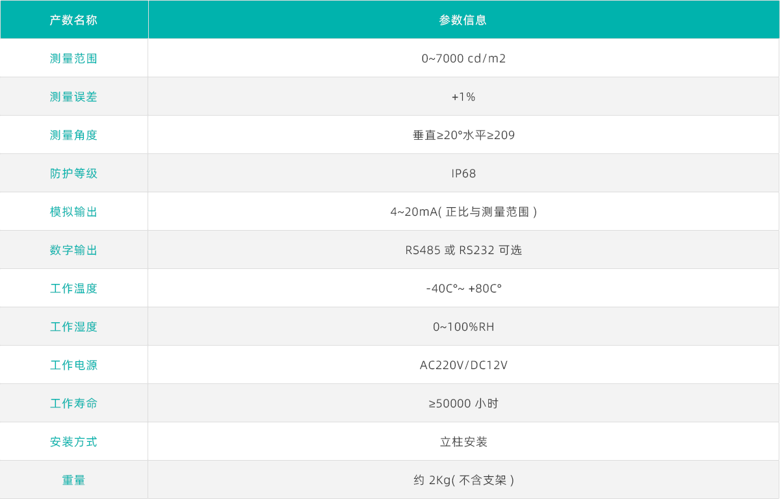The image size is (780, 499).
Task: Click the IP68 value
Action: coord(463,173)
